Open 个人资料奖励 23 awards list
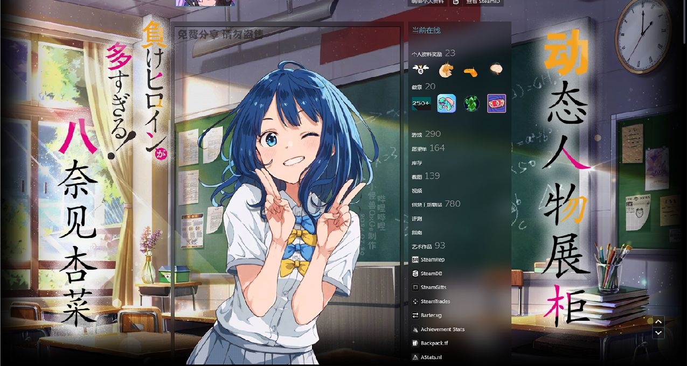 (433, 53)
